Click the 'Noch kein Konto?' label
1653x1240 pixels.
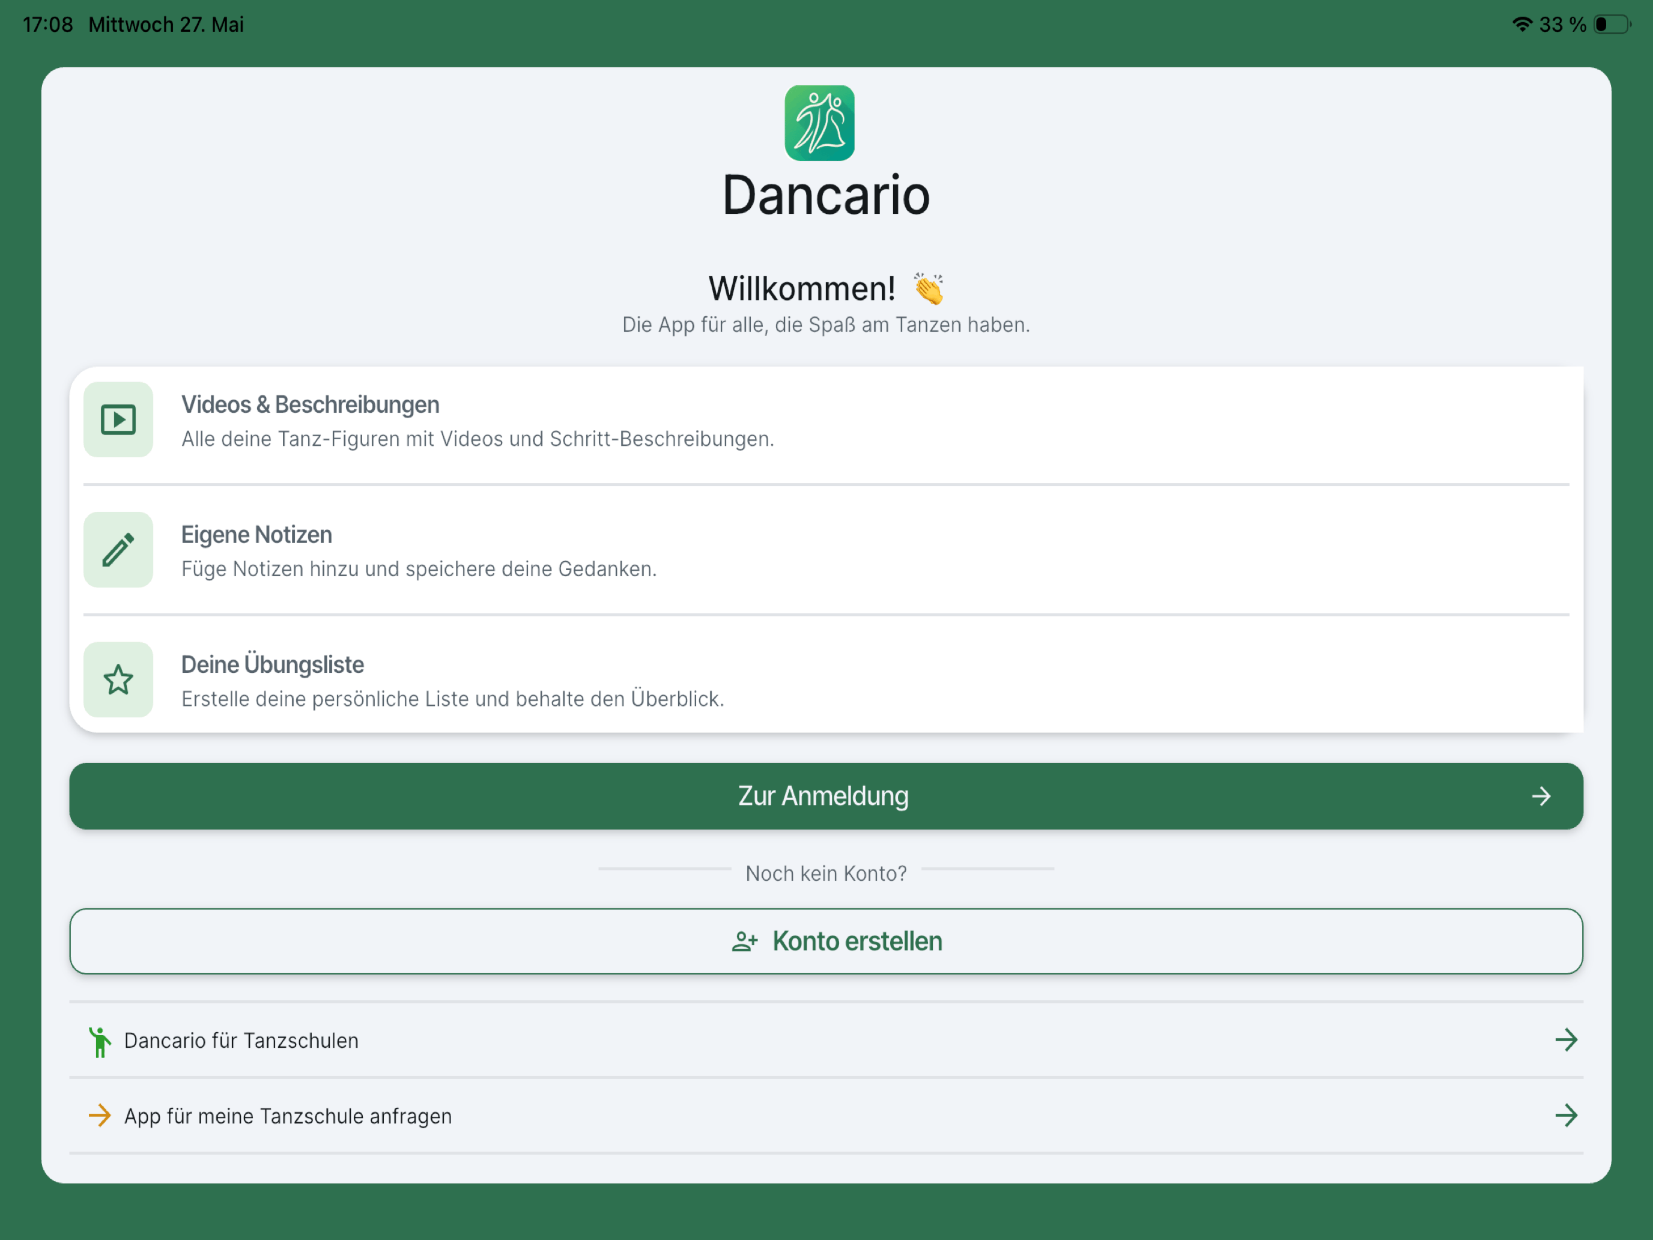tap(826, 873)
